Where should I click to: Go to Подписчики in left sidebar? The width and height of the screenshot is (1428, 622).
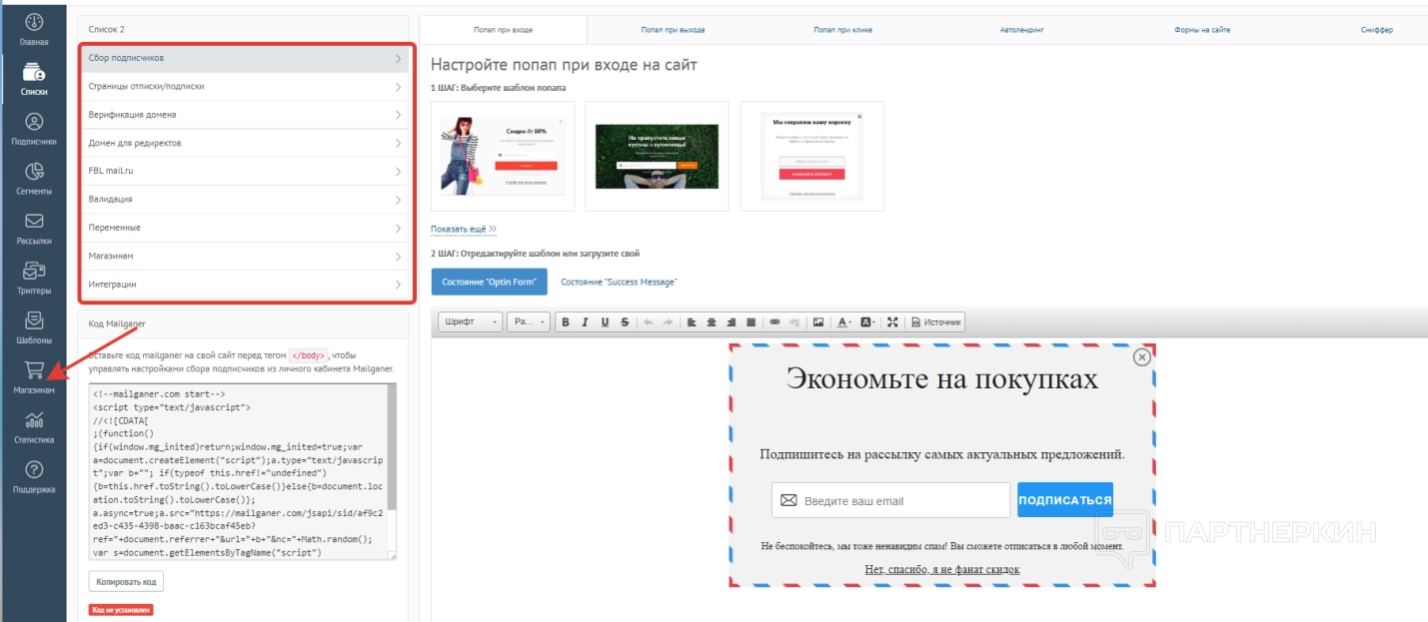34,129
